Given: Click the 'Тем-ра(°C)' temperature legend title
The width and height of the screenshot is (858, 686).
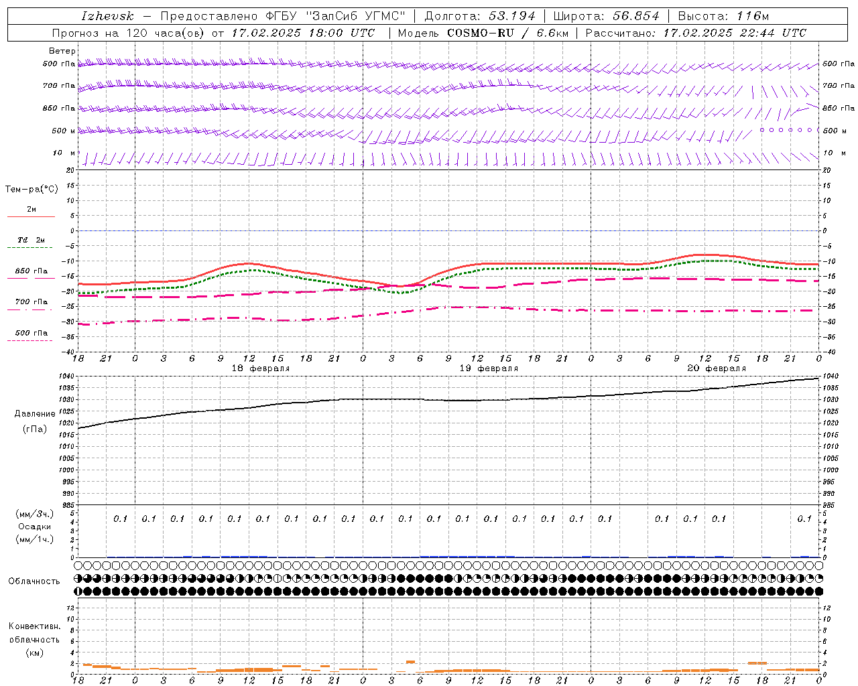Looking at the screenshot, I should click(x=32, y=190).
